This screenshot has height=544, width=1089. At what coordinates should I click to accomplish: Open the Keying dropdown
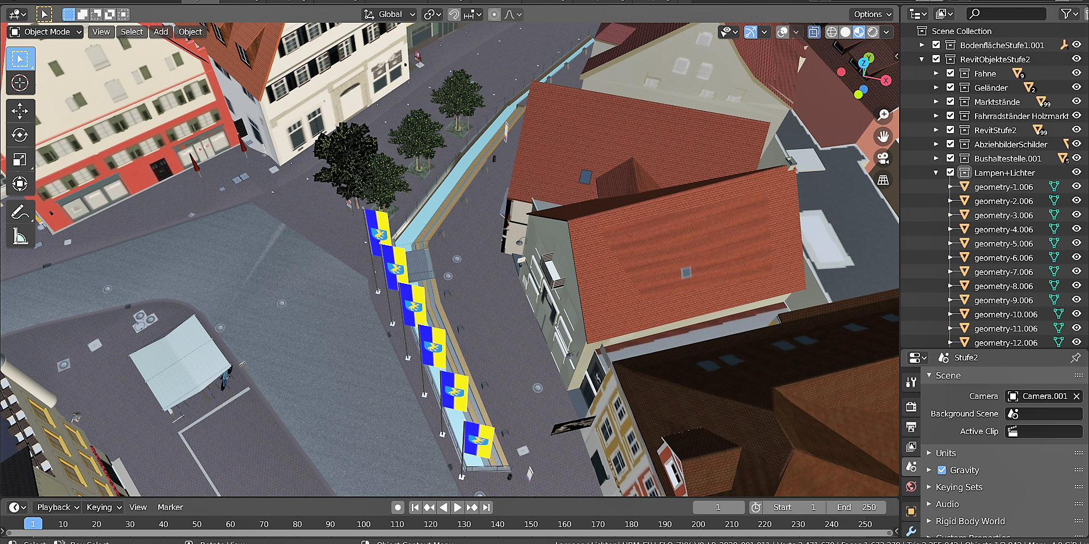coord(103,507)
